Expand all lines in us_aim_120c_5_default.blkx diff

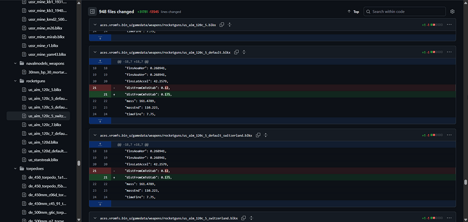click(x=244, y=52)
